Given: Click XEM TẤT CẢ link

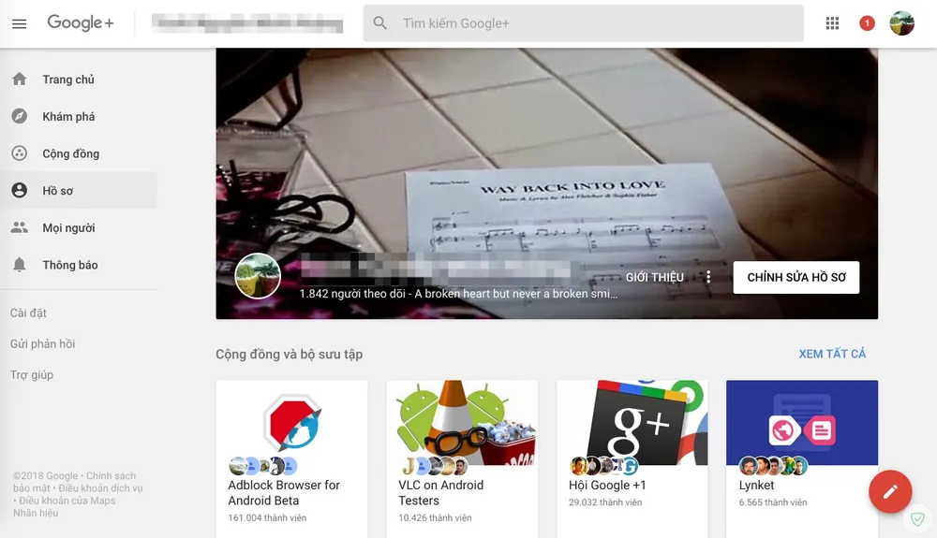Looking at the screenshot, I should pos(832,354).
